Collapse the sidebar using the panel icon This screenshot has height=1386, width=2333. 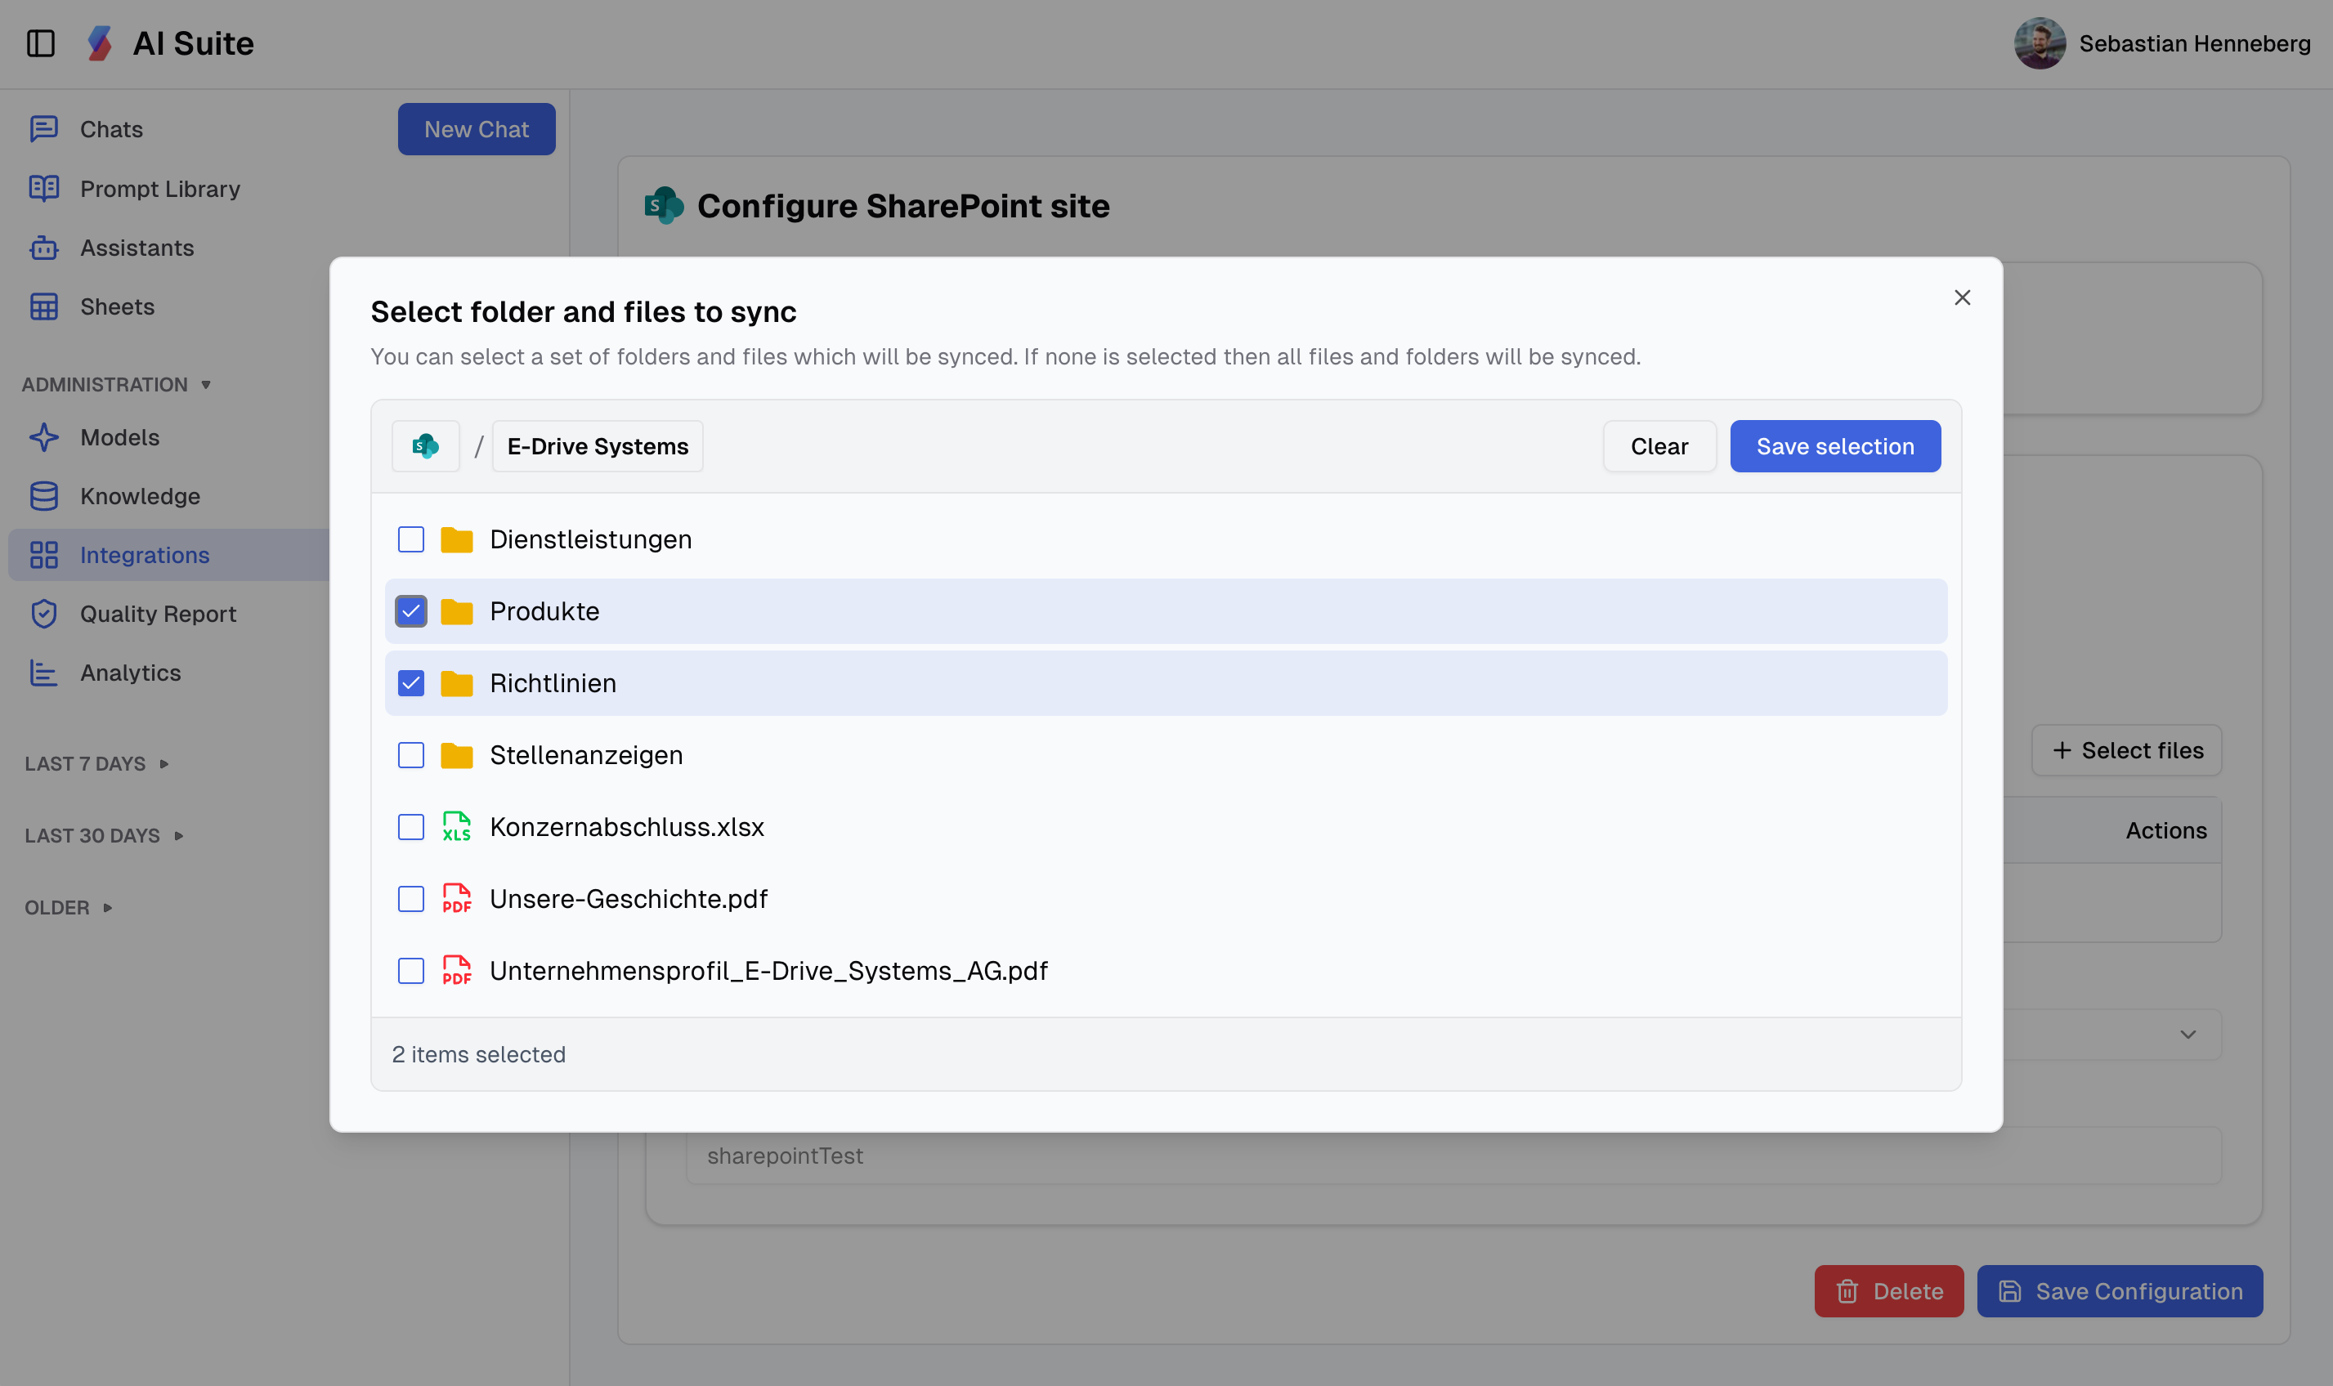coord(41,43)
